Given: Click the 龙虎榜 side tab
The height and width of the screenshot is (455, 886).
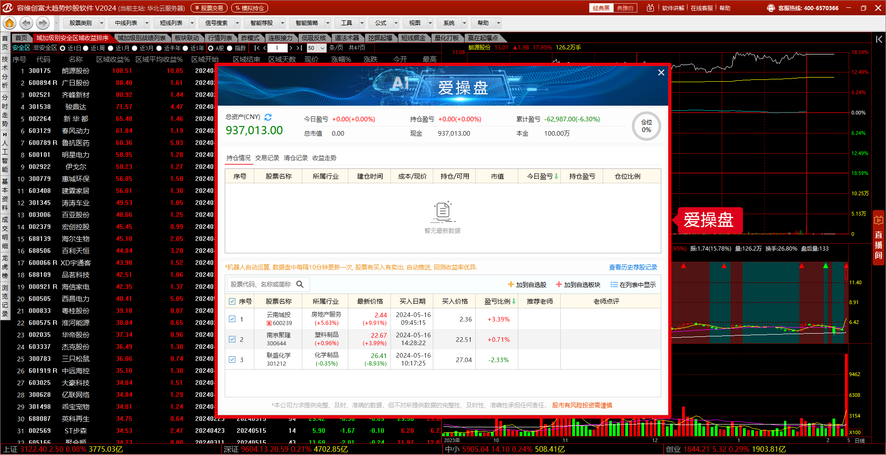Looking at the screenshot, I should (5, 267).
